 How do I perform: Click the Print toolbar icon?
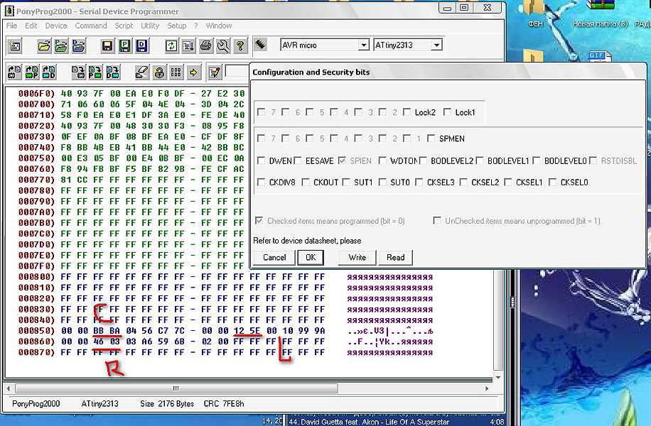[x=205, y=45]
